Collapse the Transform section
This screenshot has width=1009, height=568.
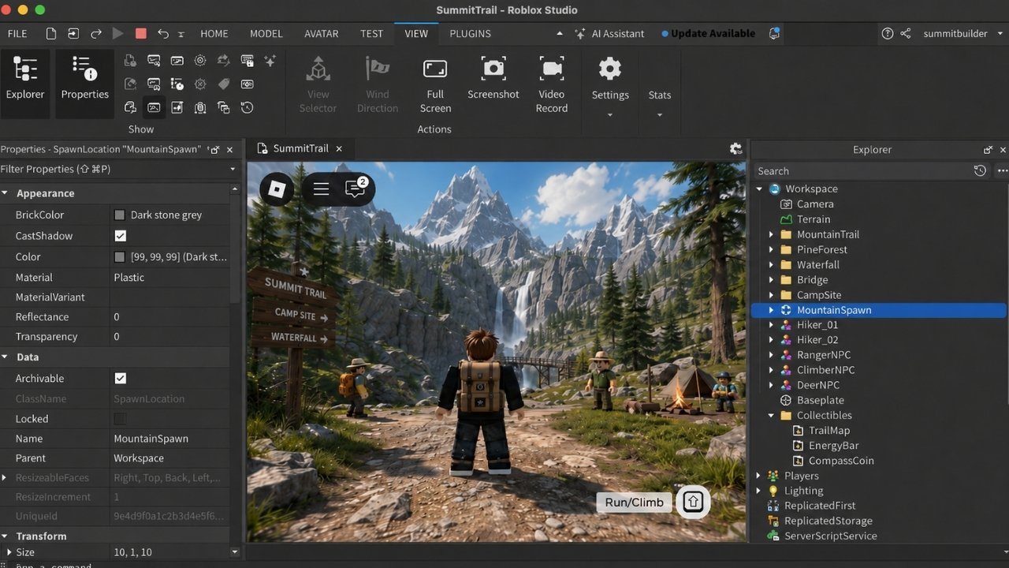pos(5,536)
